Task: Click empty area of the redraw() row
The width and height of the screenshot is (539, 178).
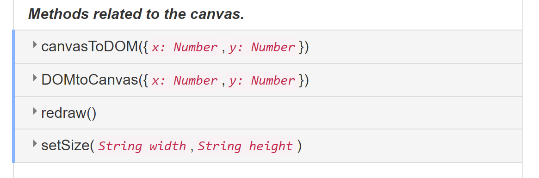Action: click(x=310, y=113)
